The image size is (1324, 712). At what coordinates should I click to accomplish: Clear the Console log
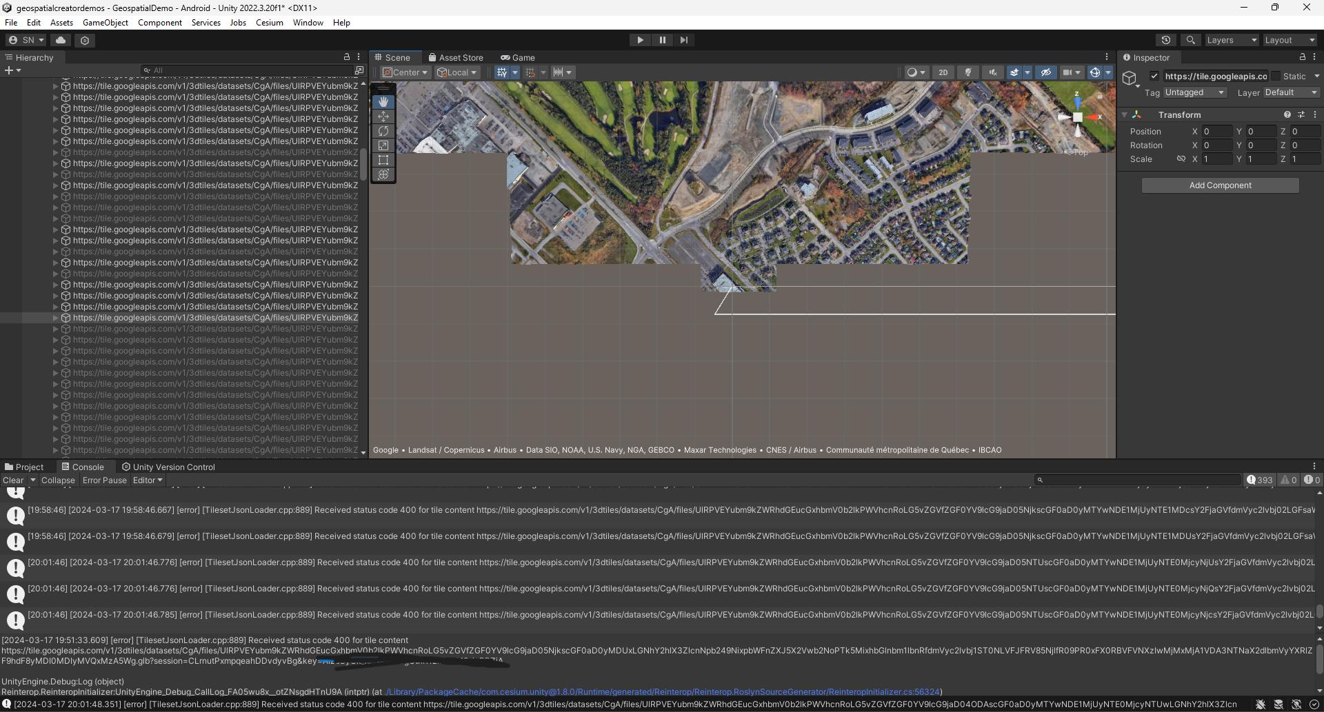click(x=13, y=480)
